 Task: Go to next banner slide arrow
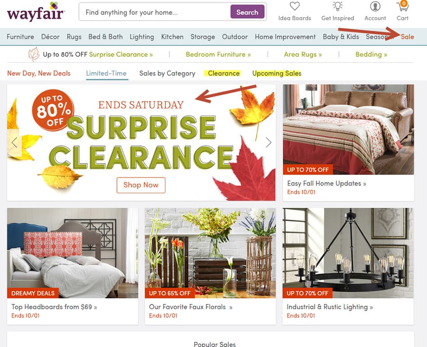(268, 142)
